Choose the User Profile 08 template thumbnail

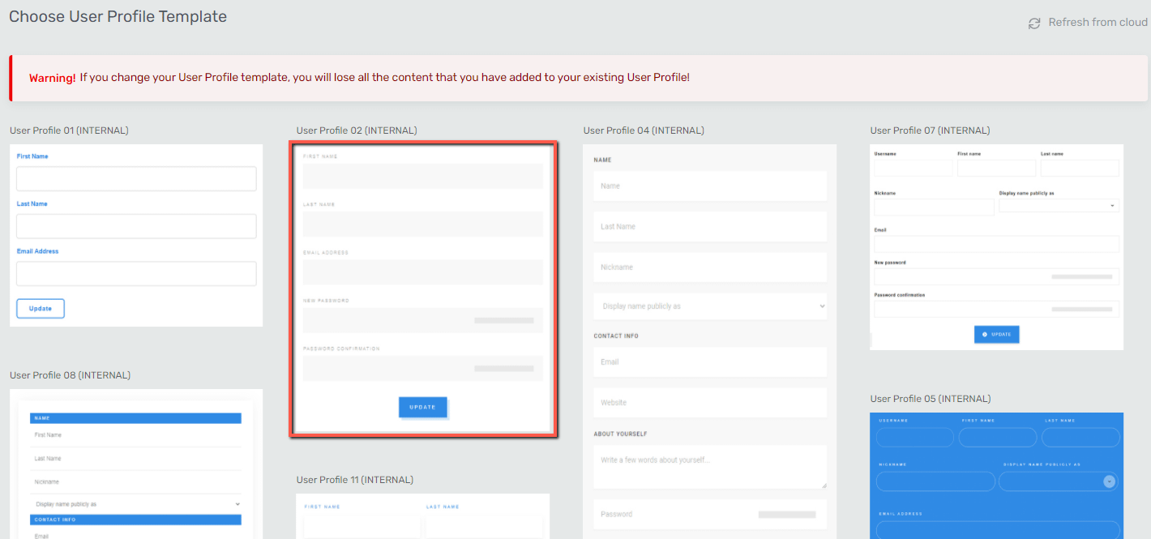coord(136,464)
